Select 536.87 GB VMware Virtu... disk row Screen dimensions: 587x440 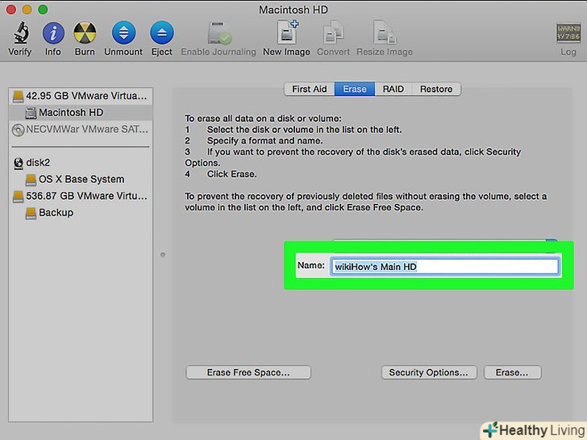(81, 196)
